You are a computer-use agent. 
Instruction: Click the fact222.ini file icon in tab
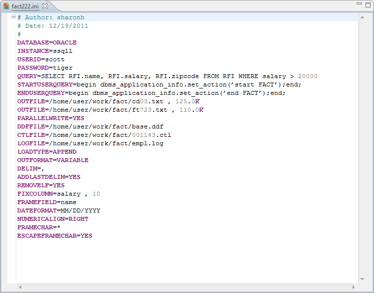(x=6, y=6)
